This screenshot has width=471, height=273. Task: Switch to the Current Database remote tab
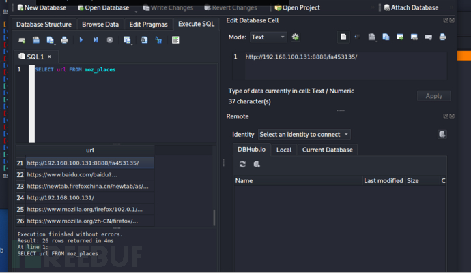(x=326, y=150)
